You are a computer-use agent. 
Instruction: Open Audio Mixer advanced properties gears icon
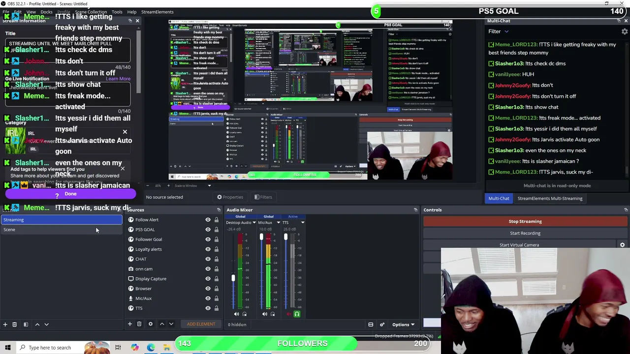tap(382, 324)
